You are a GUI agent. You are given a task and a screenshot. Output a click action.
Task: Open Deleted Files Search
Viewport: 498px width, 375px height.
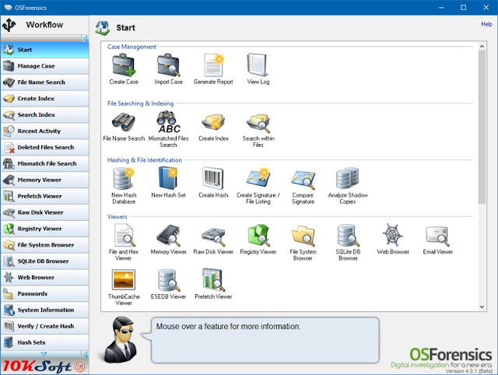[45, 147]
